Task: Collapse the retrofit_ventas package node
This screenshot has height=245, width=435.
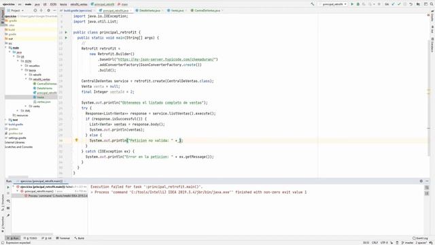Action: (x=27, y=79)
